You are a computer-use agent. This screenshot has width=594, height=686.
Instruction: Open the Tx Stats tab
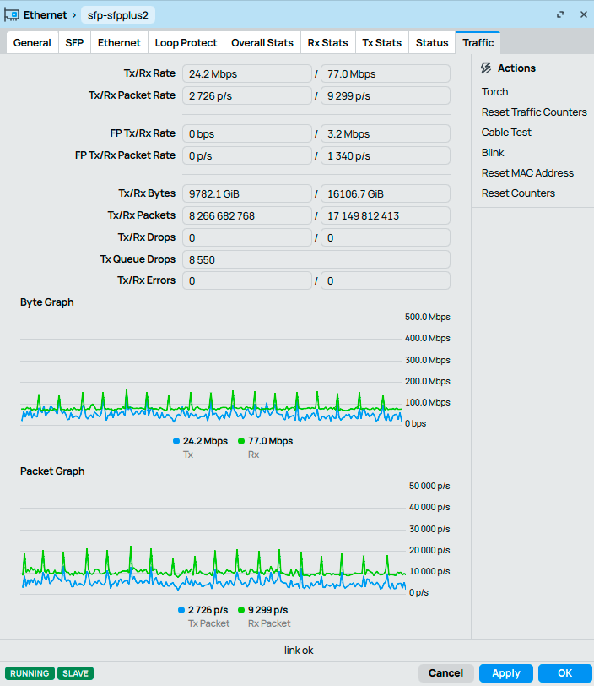382,43
